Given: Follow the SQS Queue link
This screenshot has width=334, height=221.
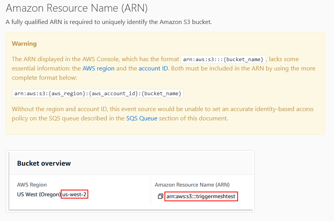Looking at the screenshot, I should coord(142,118).
